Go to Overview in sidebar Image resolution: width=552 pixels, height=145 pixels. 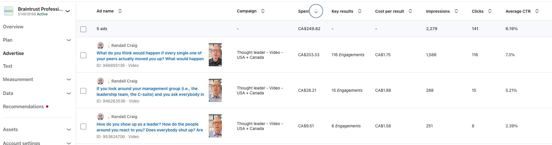13,27
